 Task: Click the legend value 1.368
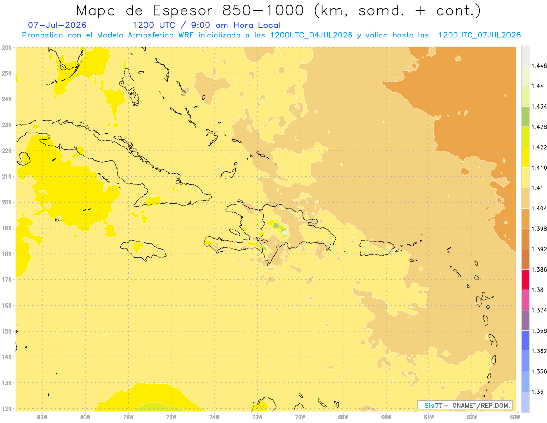point(540,330)
